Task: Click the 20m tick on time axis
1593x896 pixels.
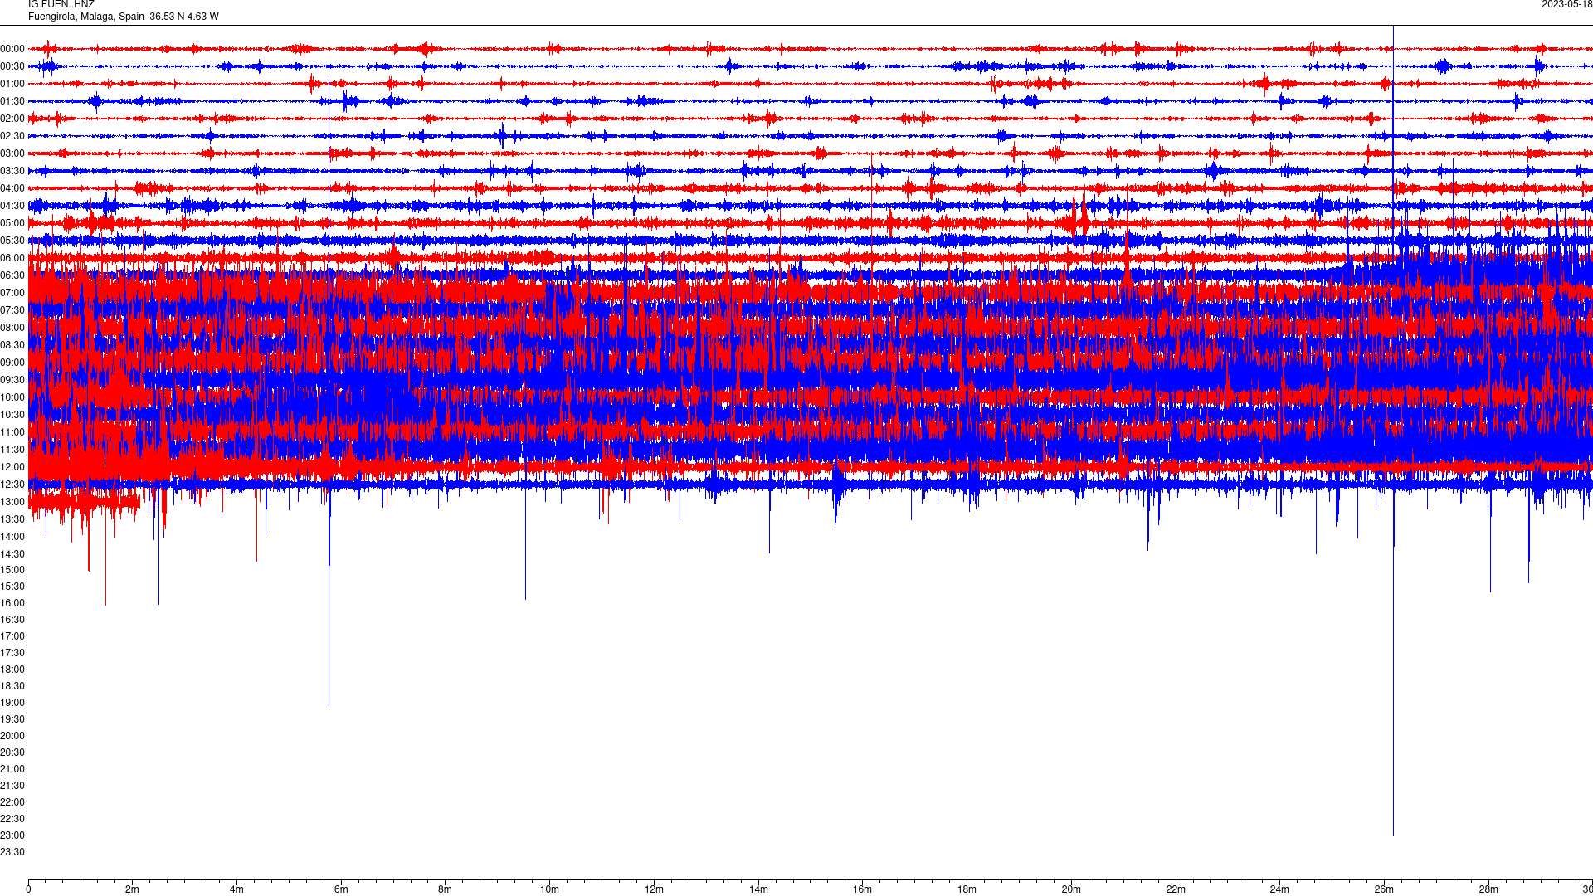Action: pos(1071,889)
